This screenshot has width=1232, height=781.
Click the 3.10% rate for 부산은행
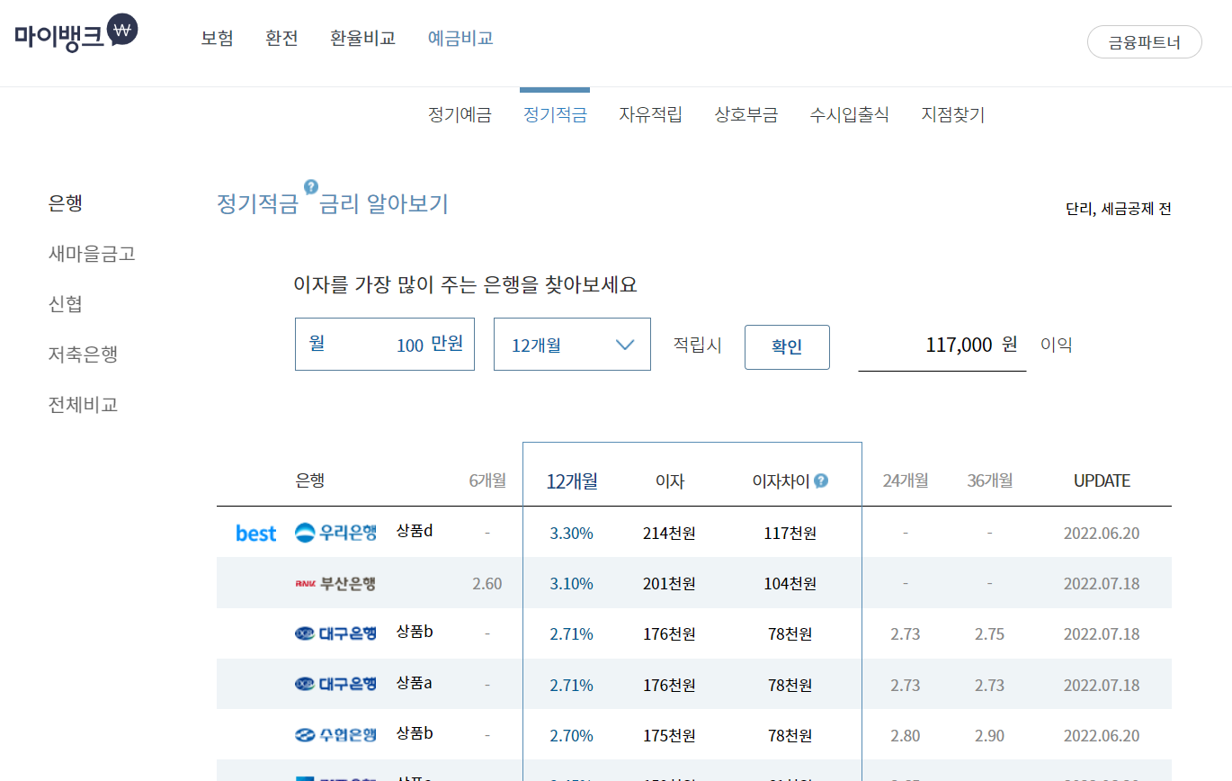click(x=572, y=584)
